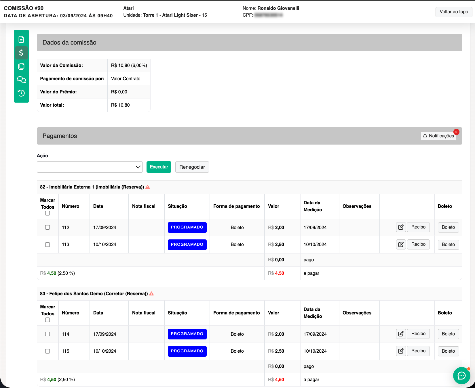
Task: Click the warning icon next to Imobiliária Externa 1
Action: tap(148, 187)
